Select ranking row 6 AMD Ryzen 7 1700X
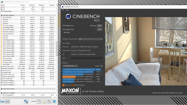187x105 pixels. click(x=82, y=82)
